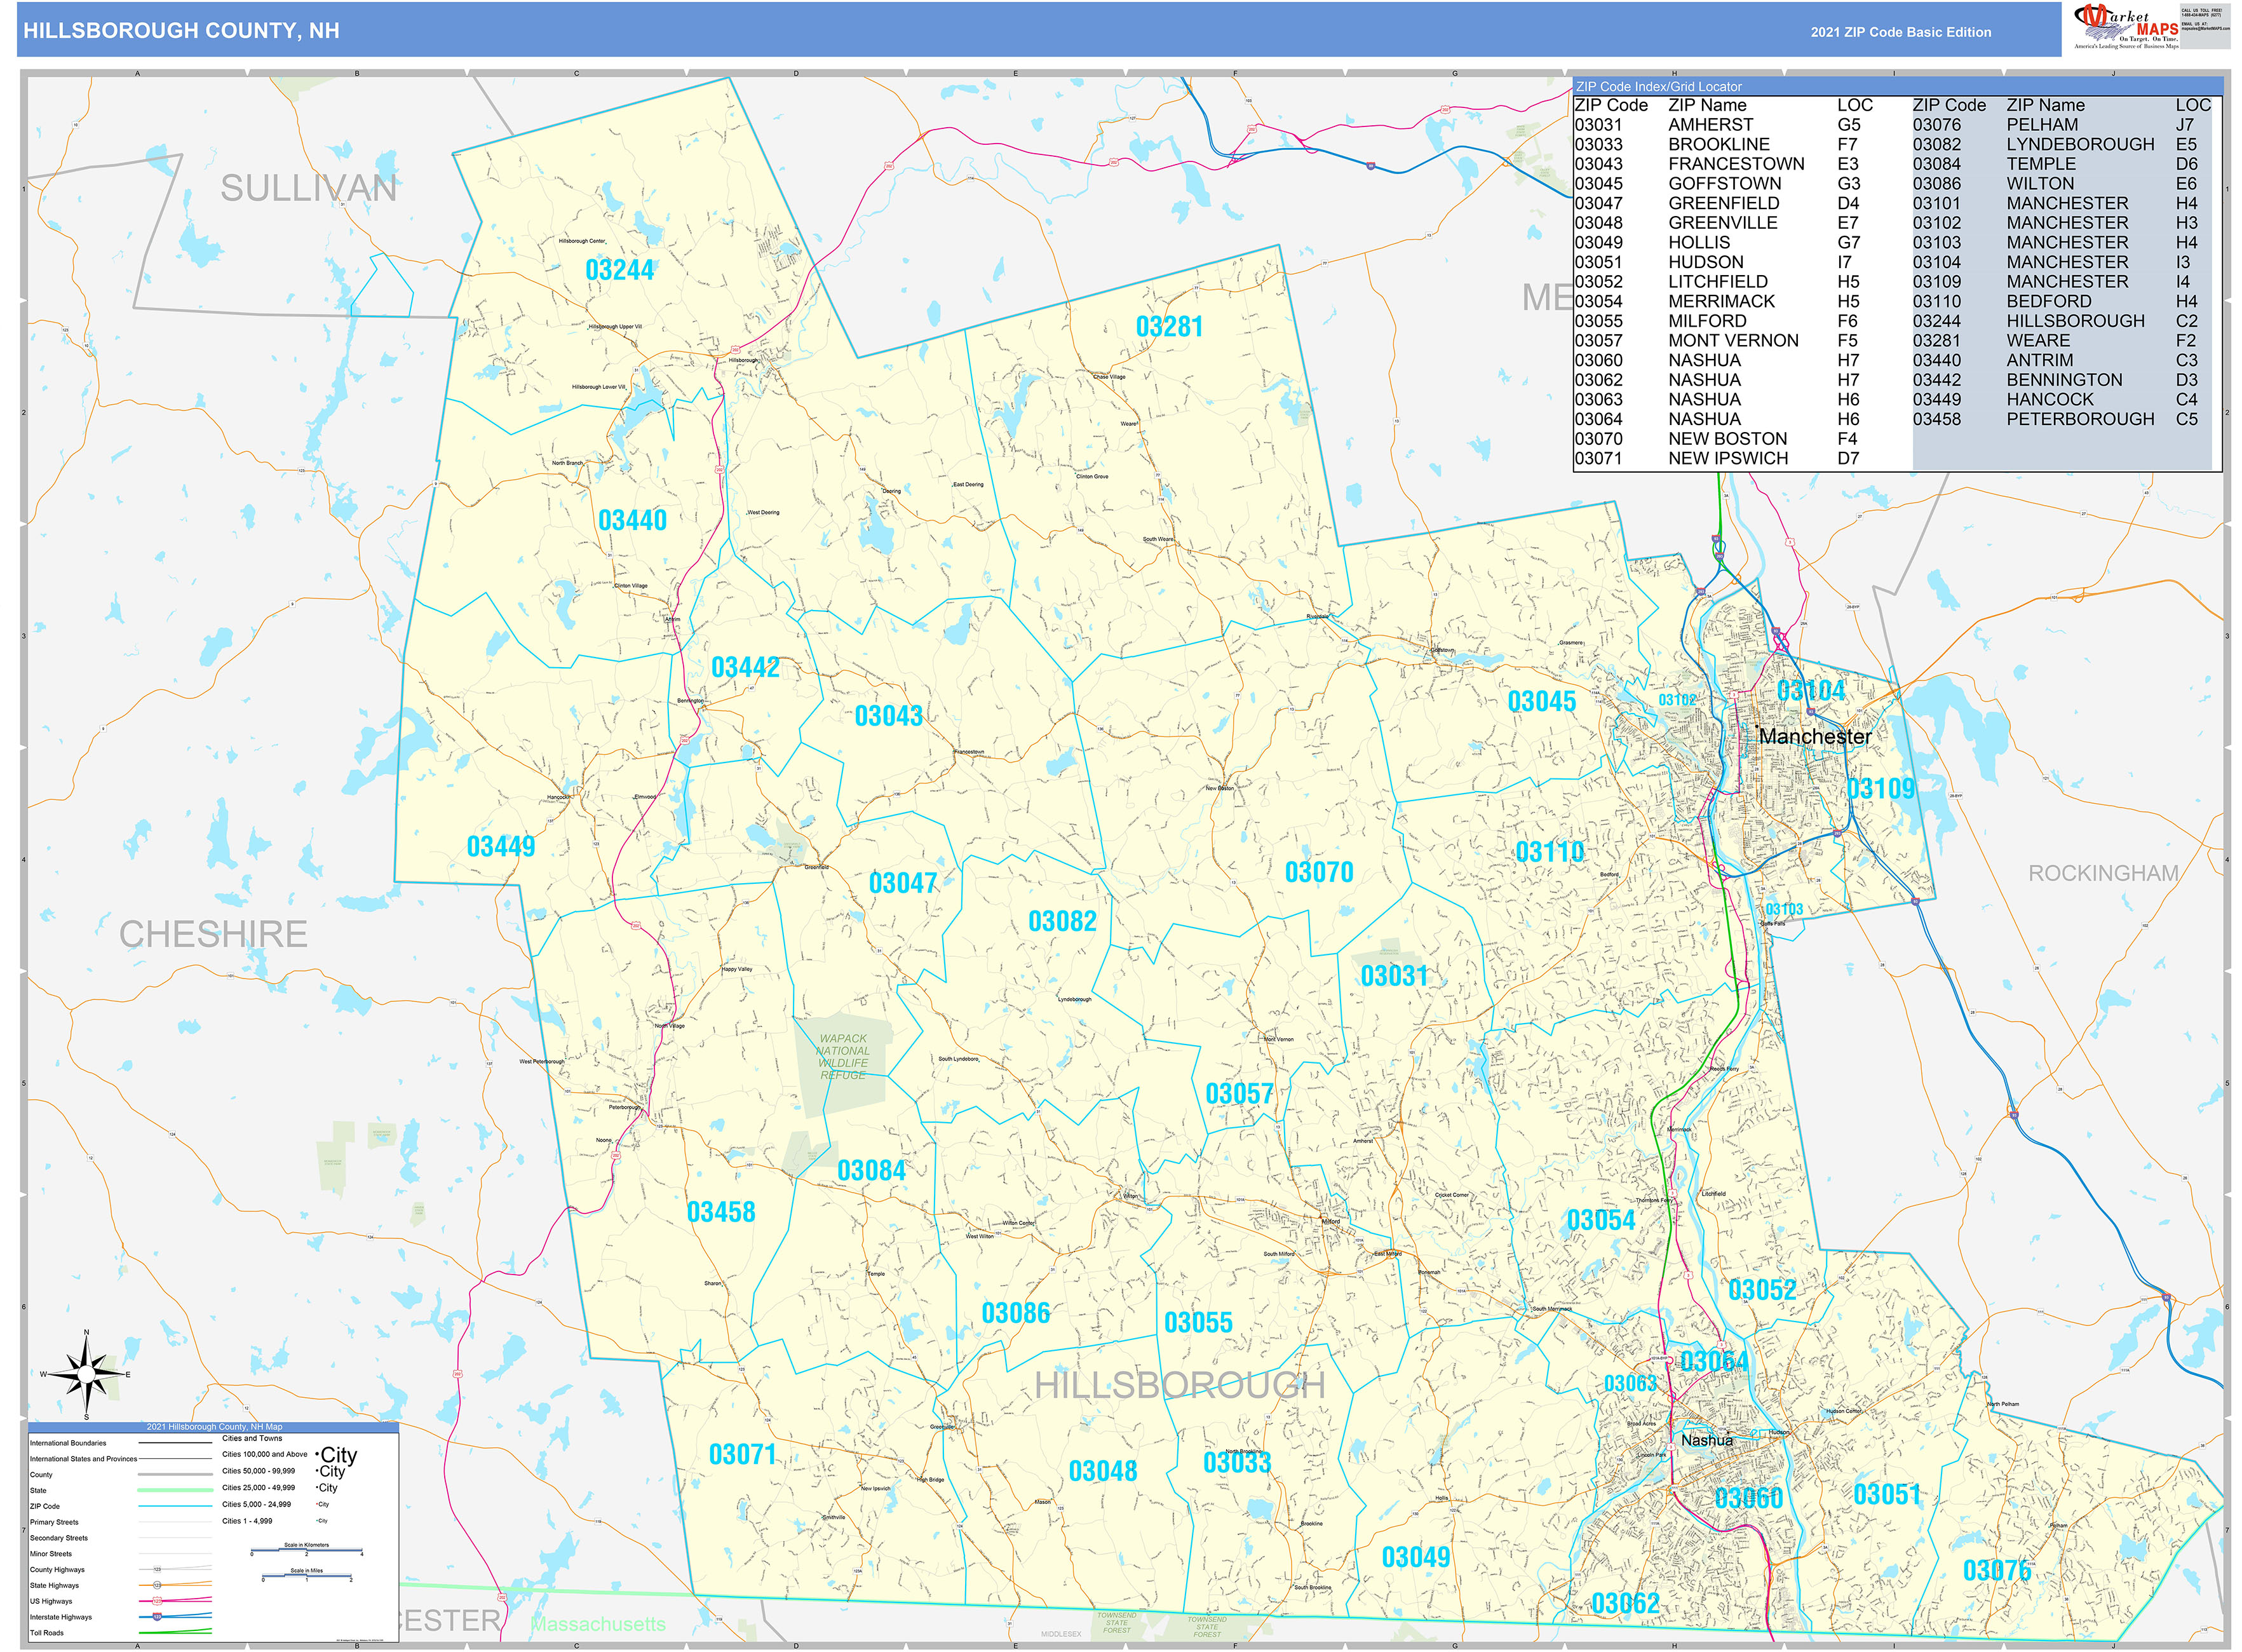Click the Hillsborough County, NH title
The image size is (2242, 1652).
click(181, 31)
